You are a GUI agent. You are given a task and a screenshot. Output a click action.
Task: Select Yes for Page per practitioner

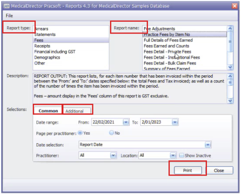coord(80,133)
